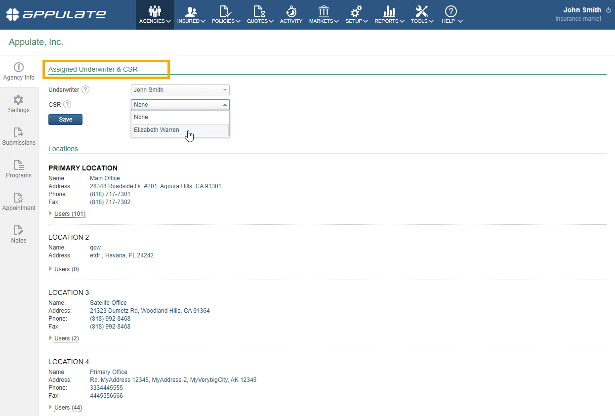
Task: Open the Tools menu
Action: click(422, 15)
